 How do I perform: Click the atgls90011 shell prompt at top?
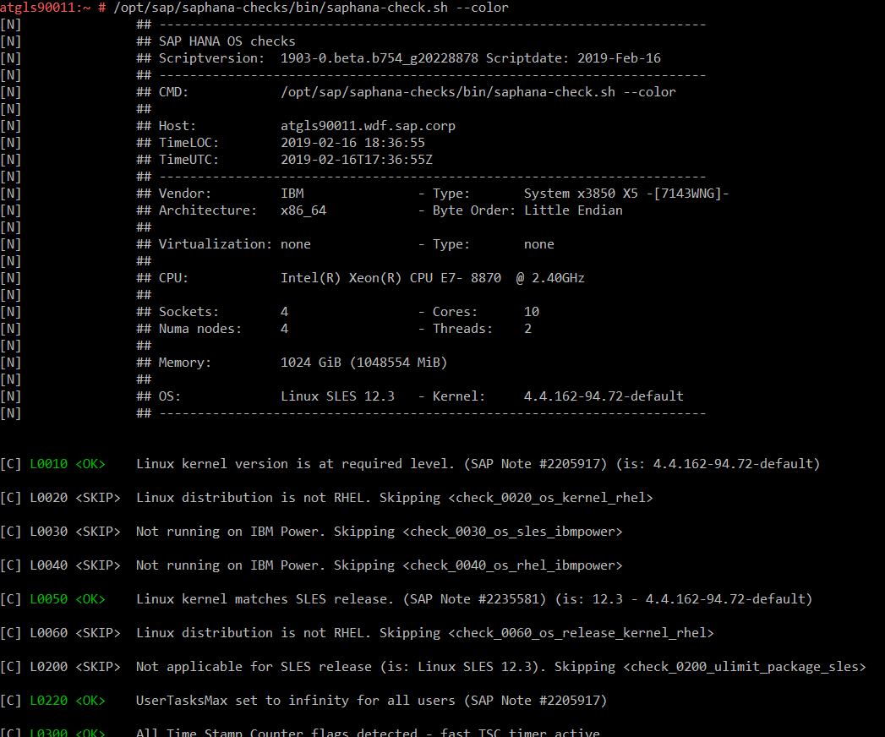[48, 8]
